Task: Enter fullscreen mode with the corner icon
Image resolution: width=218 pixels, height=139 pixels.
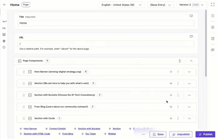Action: (213, 5)
